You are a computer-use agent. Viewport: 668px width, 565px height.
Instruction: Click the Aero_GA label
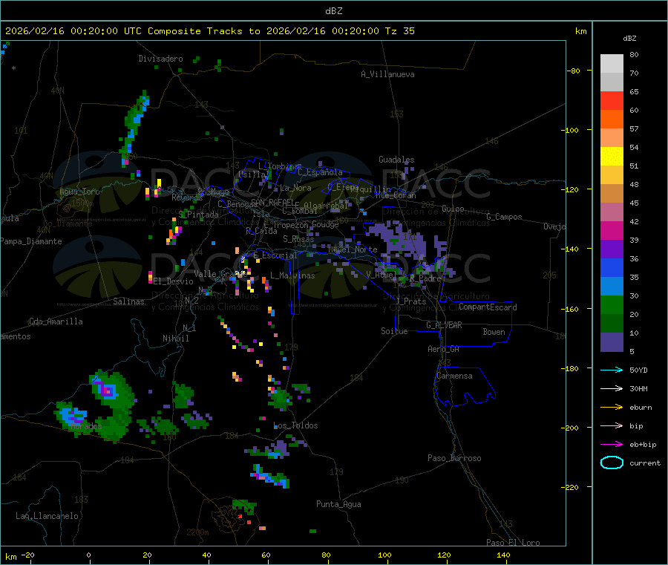444,349
